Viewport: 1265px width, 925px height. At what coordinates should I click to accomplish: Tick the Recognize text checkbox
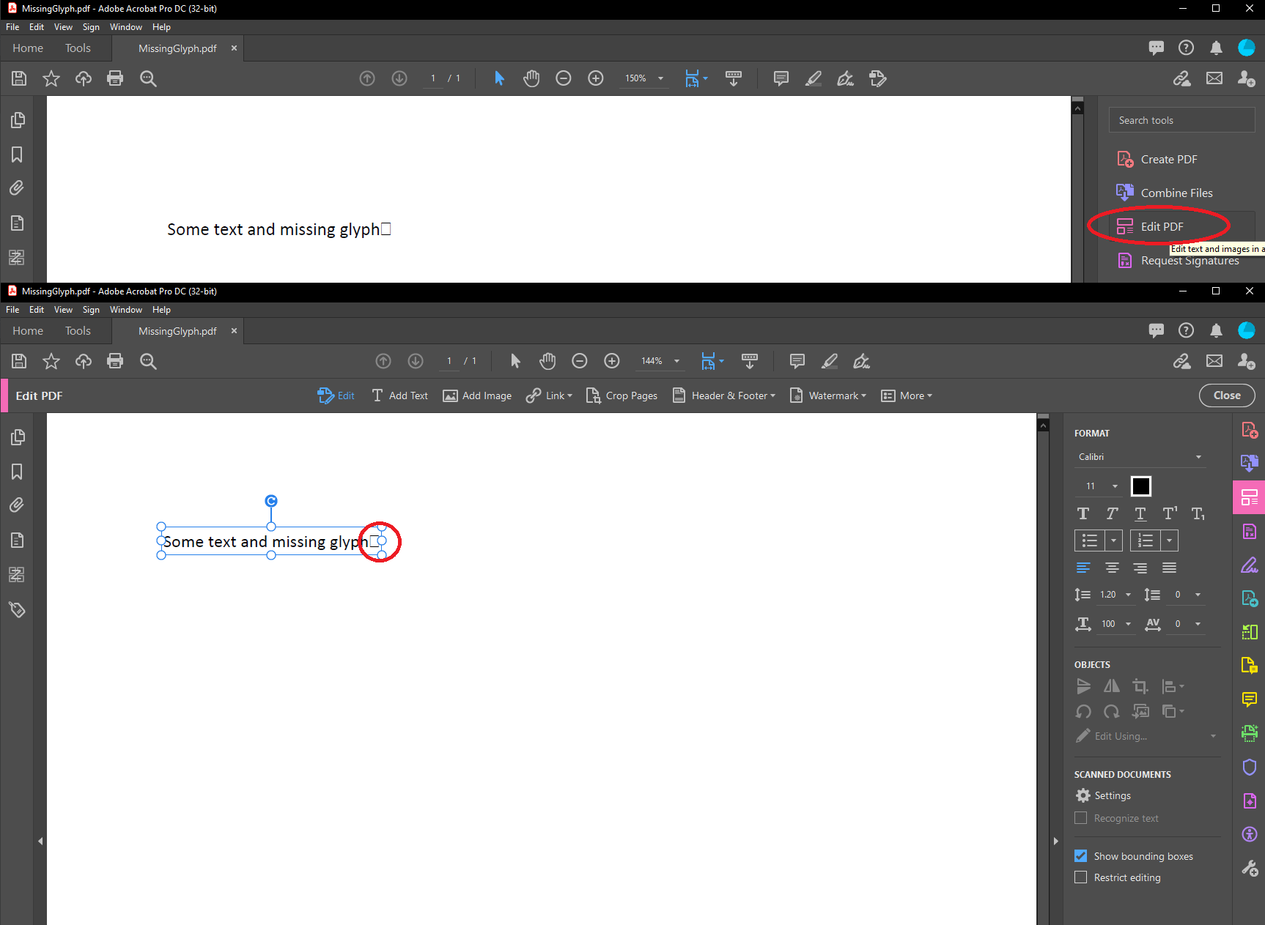pyautogui.click(x=1081, y=818)
